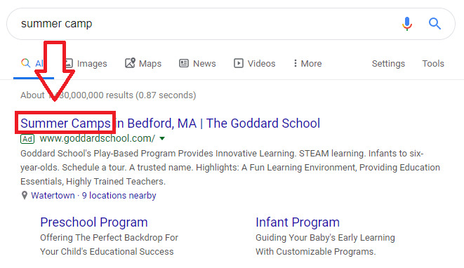Switch to the News results tab
Image resolution: width=464 pixels, height=268 pixels.
[197, 63]
